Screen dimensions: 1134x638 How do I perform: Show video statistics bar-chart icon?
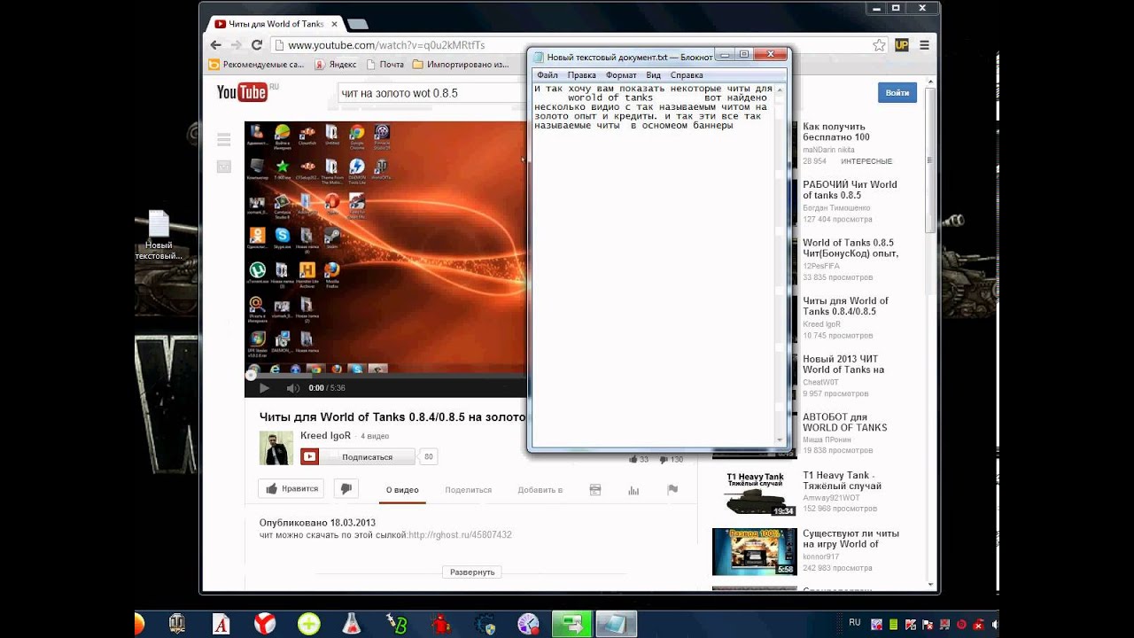click(x=633, y=489)
